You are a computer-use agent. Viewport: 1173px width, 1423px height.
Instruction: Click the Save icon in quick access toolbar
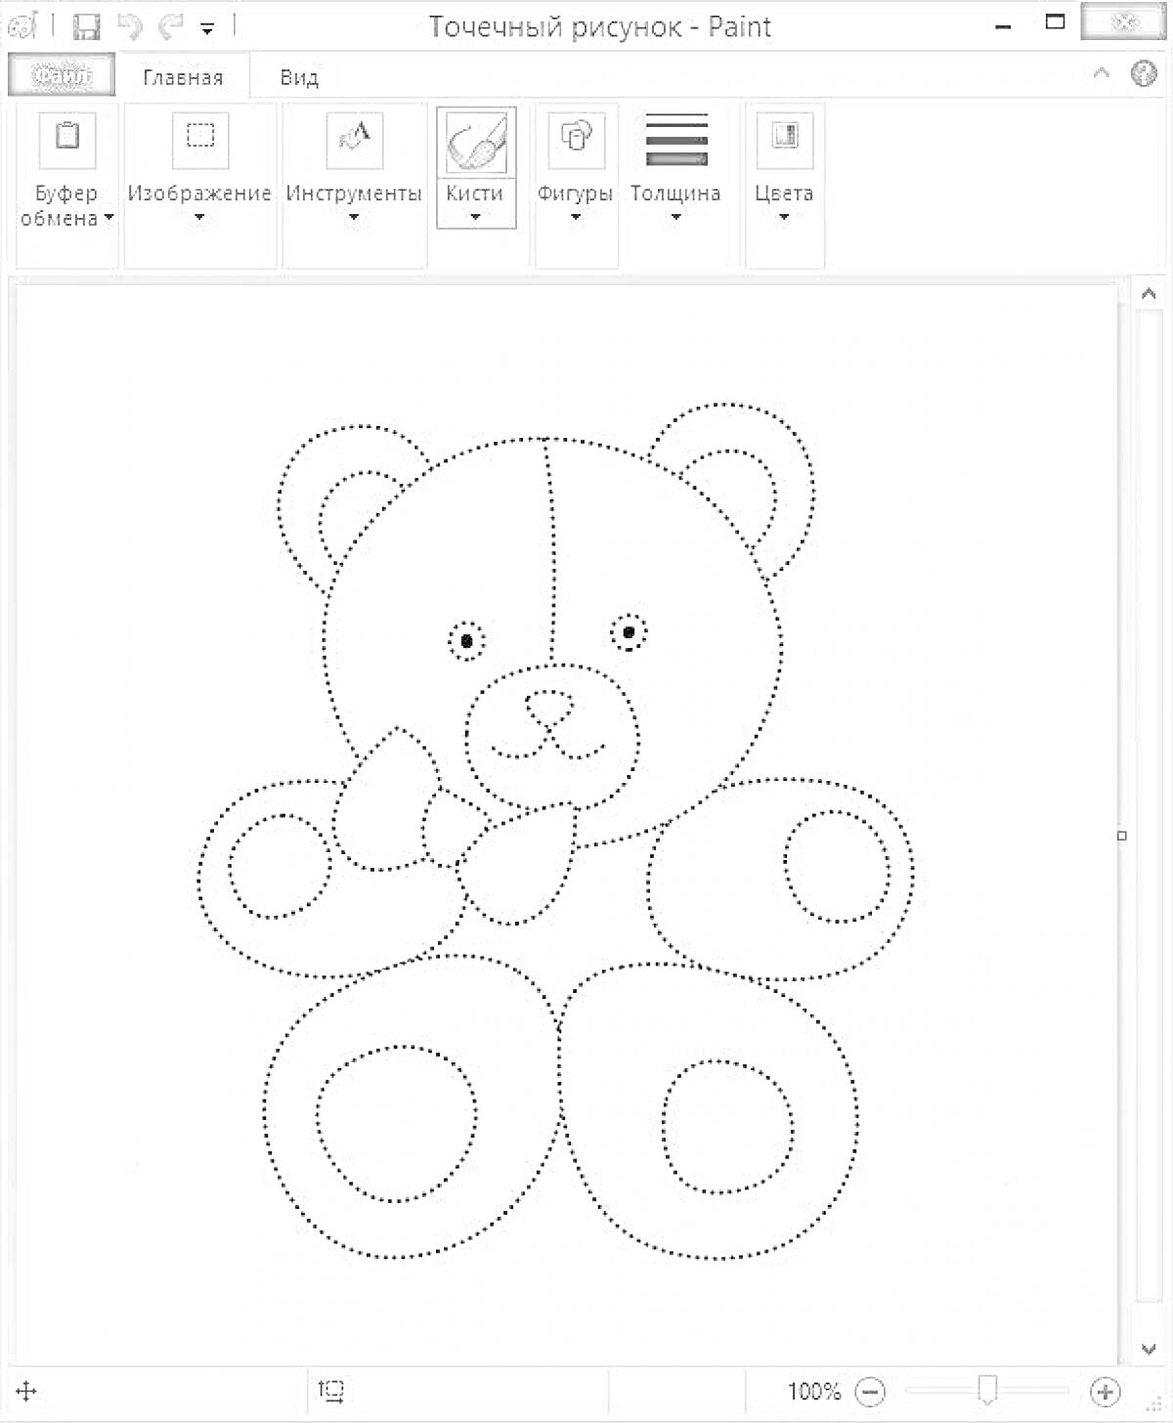click(x=87, y=26)
